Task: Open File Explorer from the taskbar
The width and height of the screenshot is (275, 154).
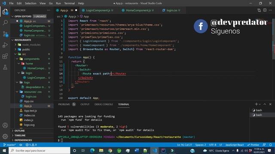Action: 101,151
